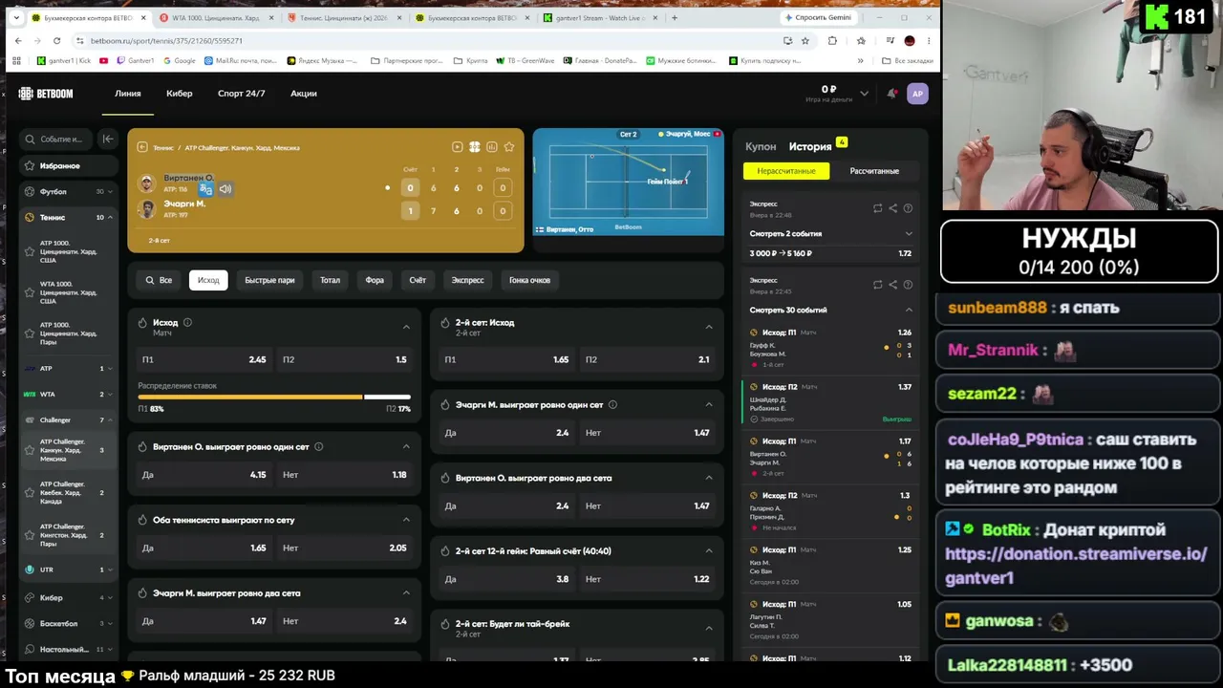This screenshot has width=1223, height=688.
Task: Bookmark this page with the Chrome star
Action: [805, 41]
